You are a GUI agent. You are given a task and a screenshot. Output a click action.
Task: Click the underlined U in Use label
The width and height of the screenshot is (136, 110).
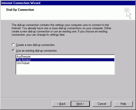(17, 51)
